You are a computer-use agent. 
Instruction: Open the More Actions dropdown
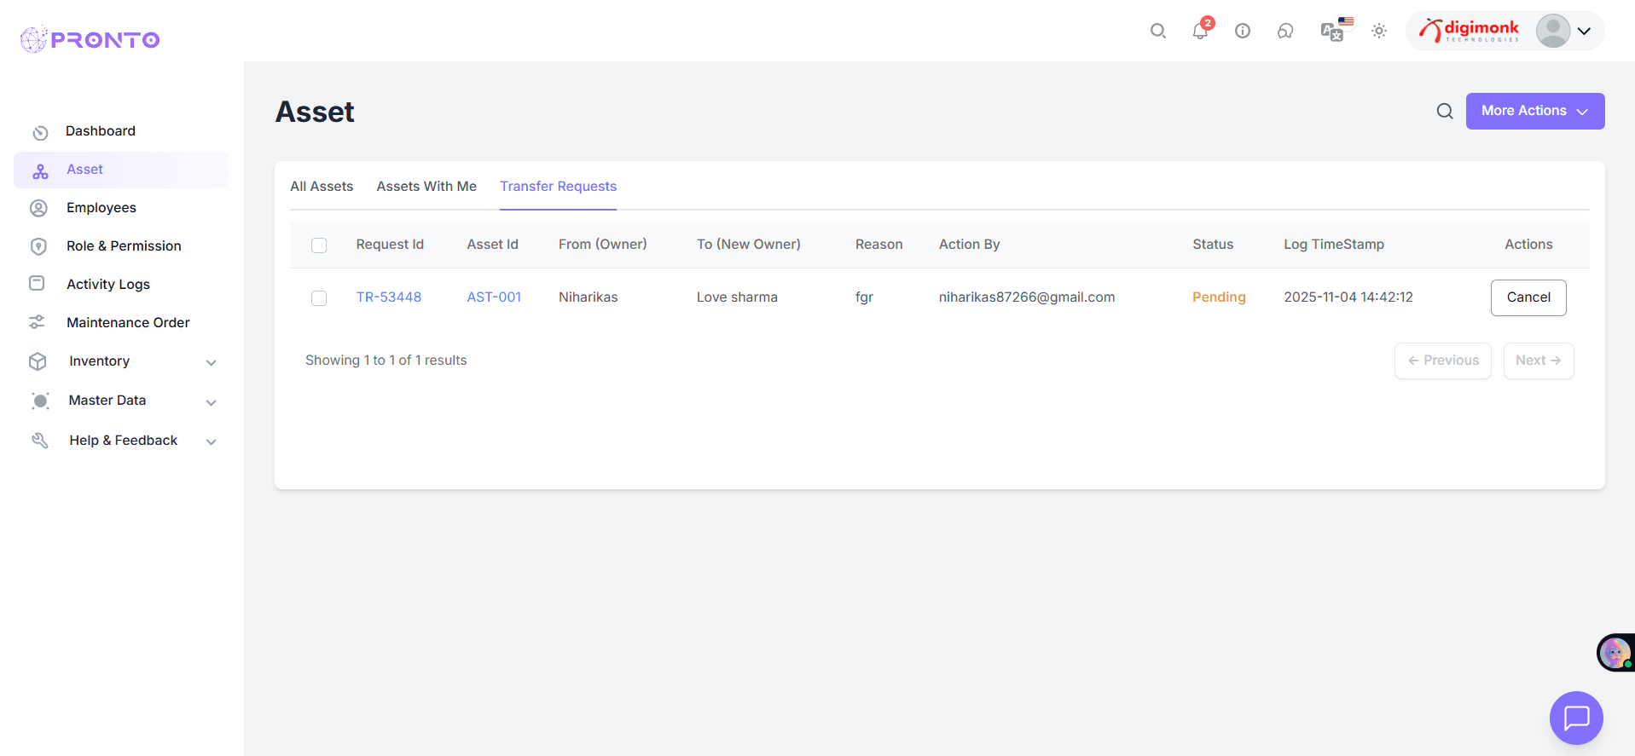coord(1534,112)
